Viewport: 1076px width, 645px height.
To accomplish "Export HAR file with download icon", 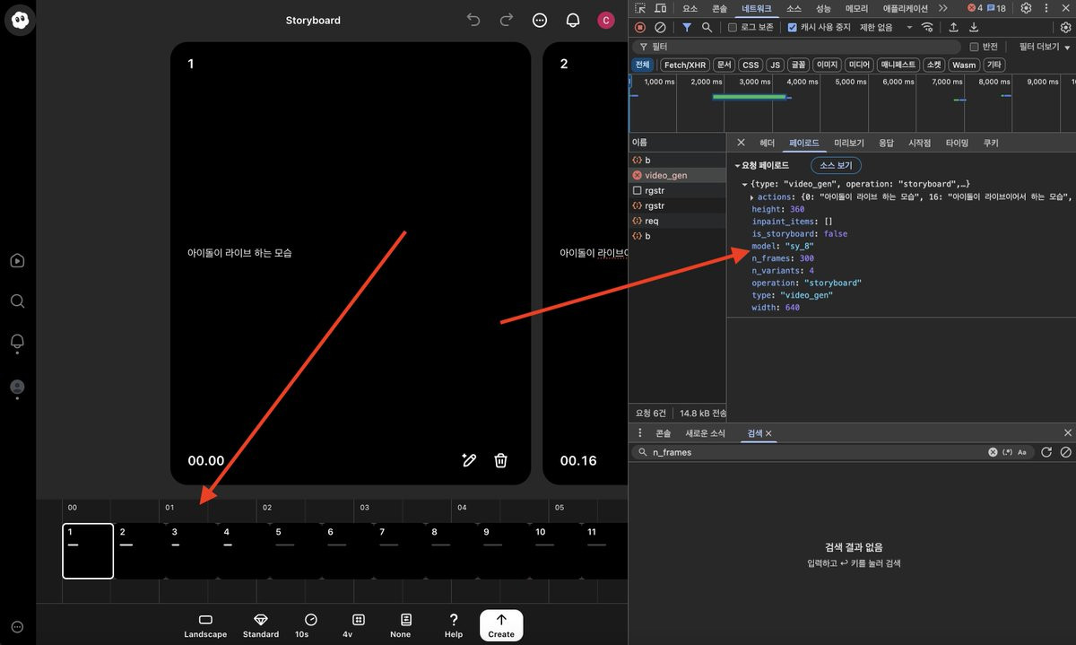I will pos(974,28).
